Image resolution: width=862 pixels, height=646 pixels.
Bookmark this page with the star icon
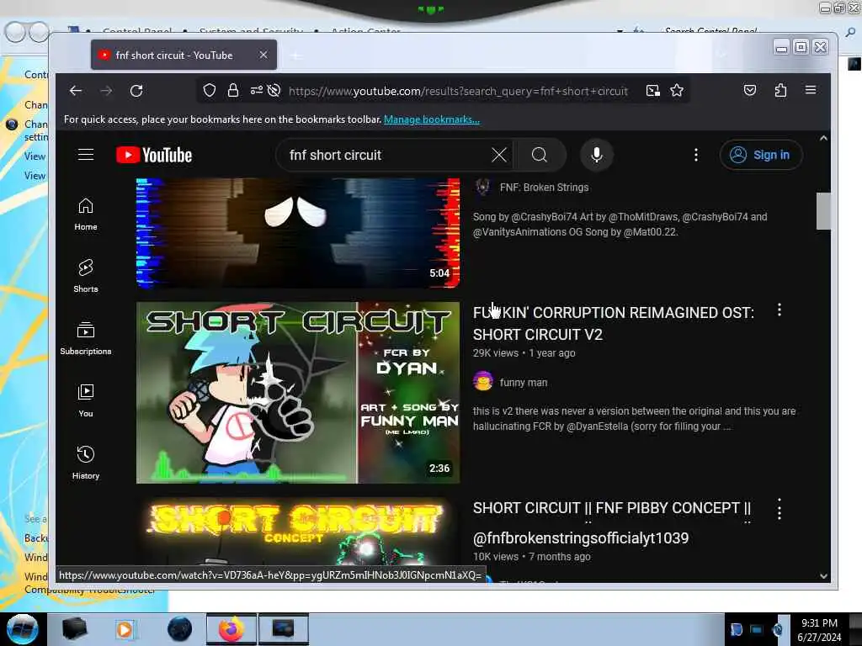click(x=677, y=90)
